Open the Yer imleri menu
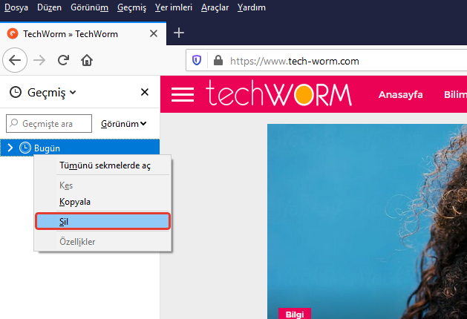467x319 pixels. (173, 7)
